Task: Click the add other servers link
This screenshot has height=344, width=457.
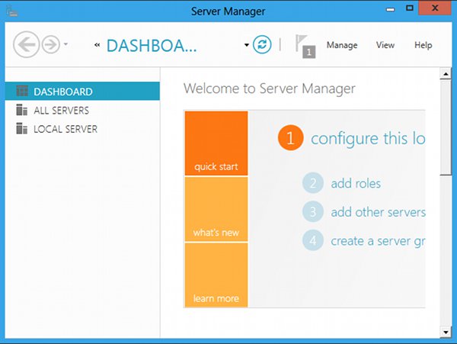Action: 378,212
